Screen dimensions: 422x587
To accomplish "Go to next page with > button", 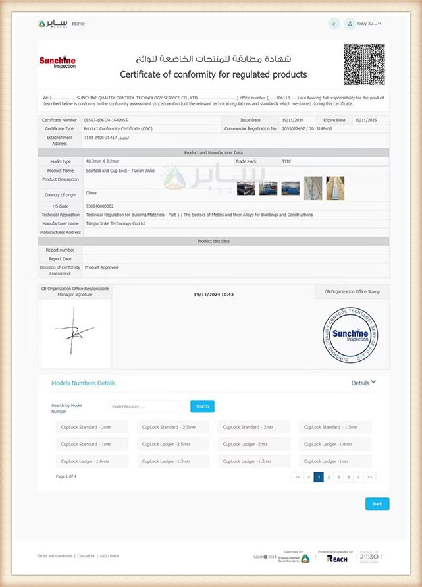I will [x=358, y=478].
